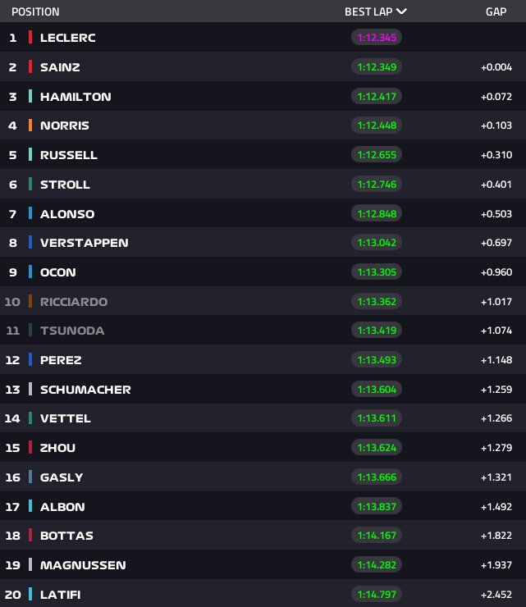The width and height of the screenshot is (526, 607).
Task: Click Magnussen's 1:14.282 lap time
Action: (377, 565)
